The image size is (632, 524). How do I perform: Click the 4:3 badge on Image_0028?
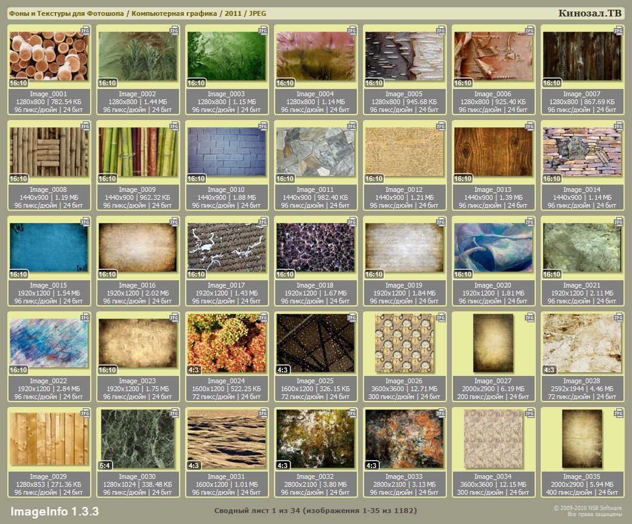(549, 370)
